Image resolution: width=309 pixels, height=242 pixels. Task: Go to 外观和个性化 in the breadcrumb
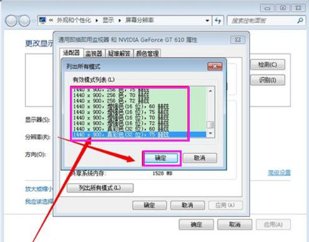(x=74, y=21)
